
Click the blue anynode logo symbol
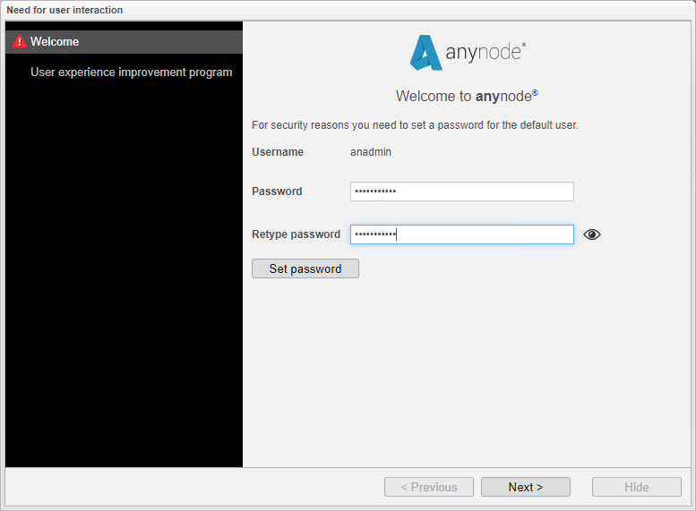pyautogui.click(x=425, y=53)
